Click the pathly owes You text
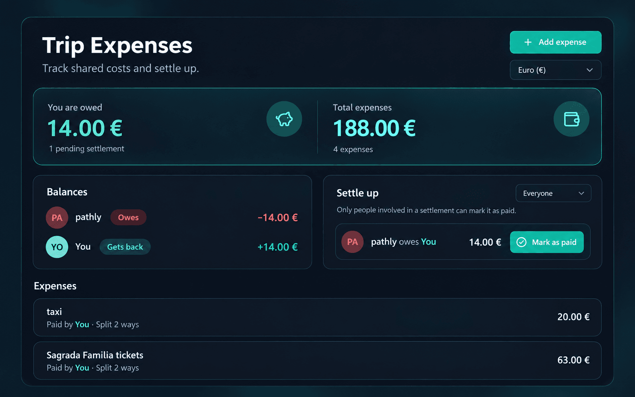The image size is (635, 397). 404,242
